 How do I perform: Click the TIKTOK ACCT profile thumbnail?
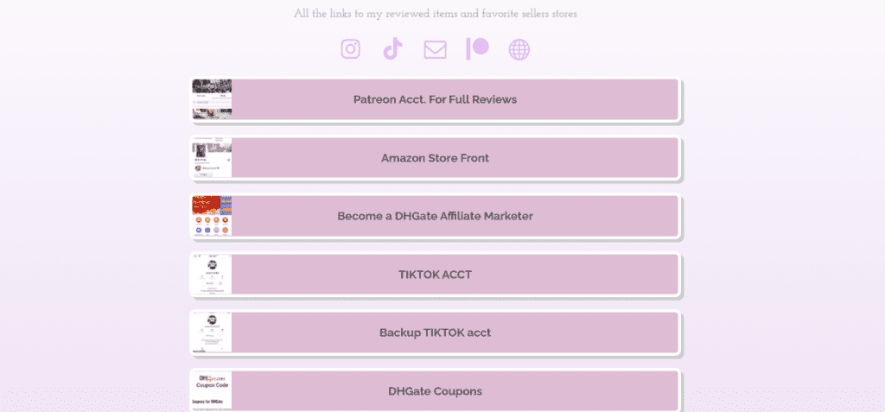click(212, 275)
